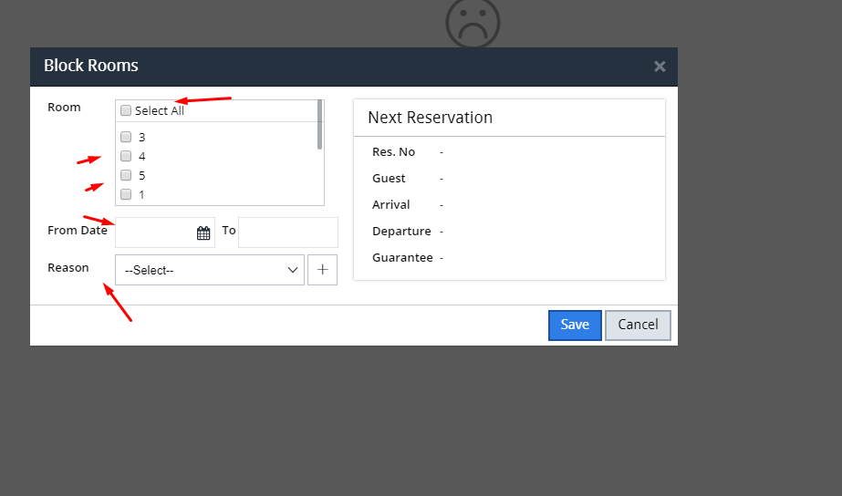
Task: Click the Guarantee label
Action: pos(402,258)
